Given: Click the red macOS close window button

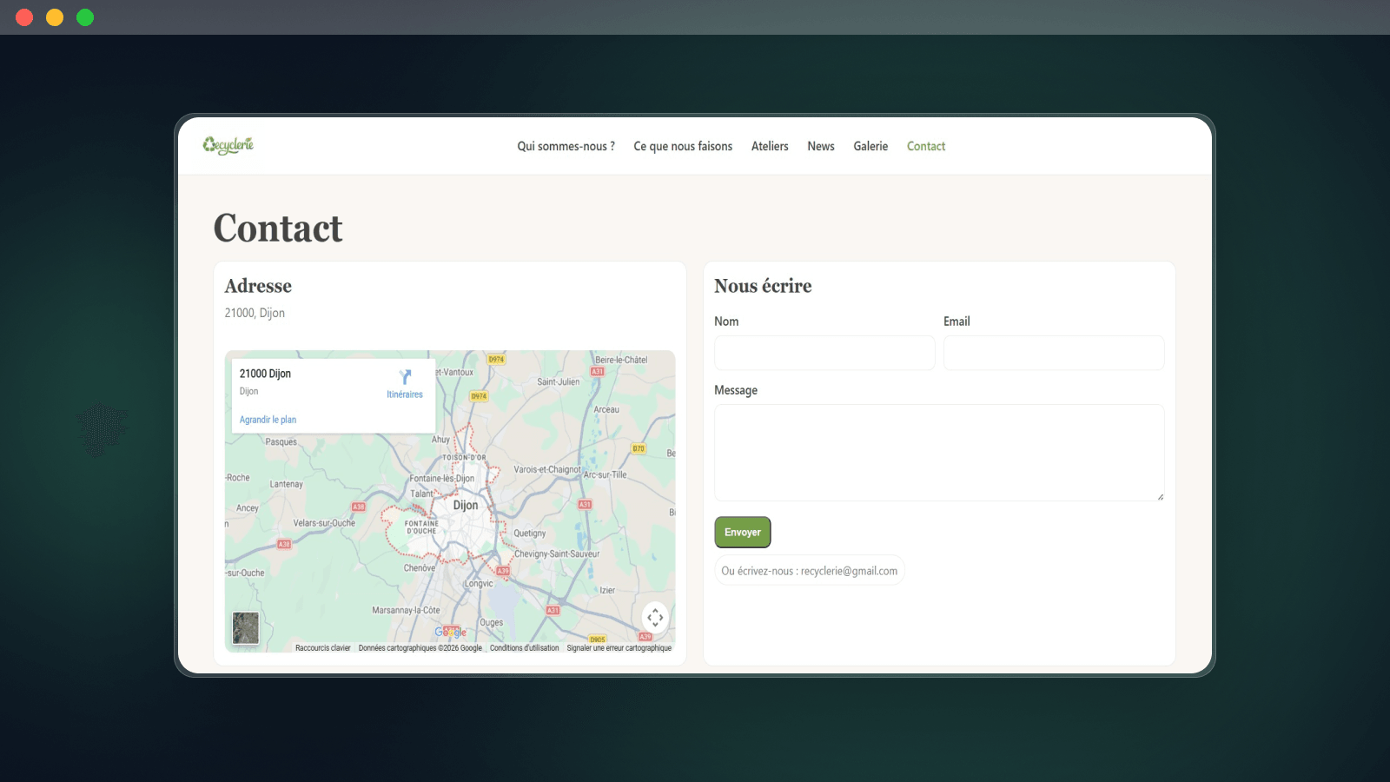Looking at the screenshot, I should (24, 17).
